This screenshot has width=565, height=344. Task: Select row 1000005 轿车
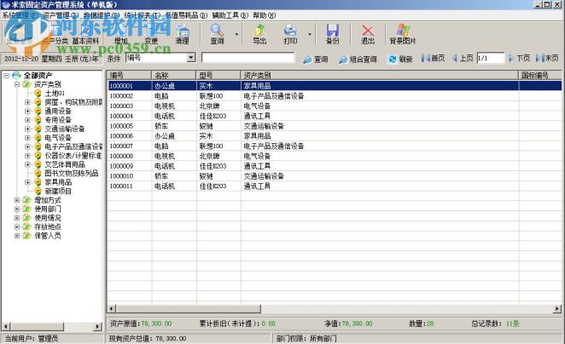pyautogui.click(x=335, y=126)
